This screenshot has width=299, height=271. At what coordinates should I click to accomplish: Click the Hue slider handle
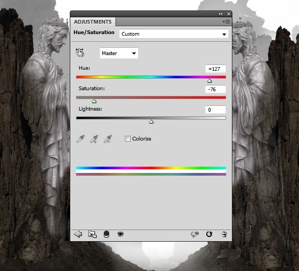pos(209,81)
